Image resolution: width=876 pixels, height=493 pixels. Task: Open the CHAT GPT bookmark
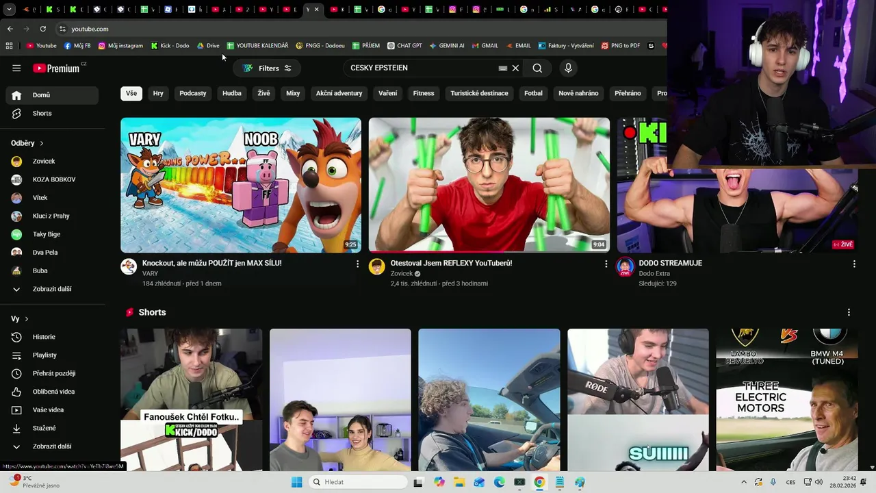click(404, 46)
